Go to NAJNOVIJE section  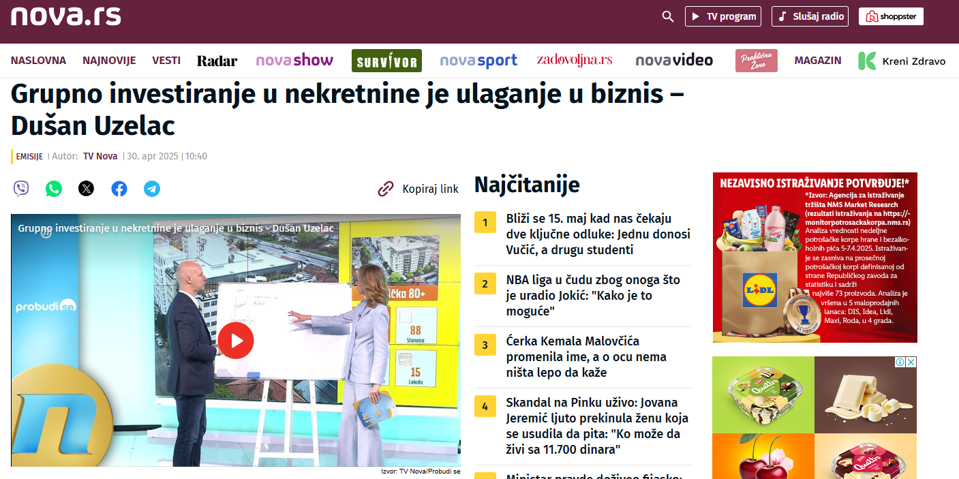pyautogui.click(x=109, y=61)
